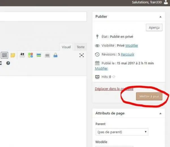Click the Publier panel heading
The width and height of the screenshot is (170, 147).
[x=101, y=17]
